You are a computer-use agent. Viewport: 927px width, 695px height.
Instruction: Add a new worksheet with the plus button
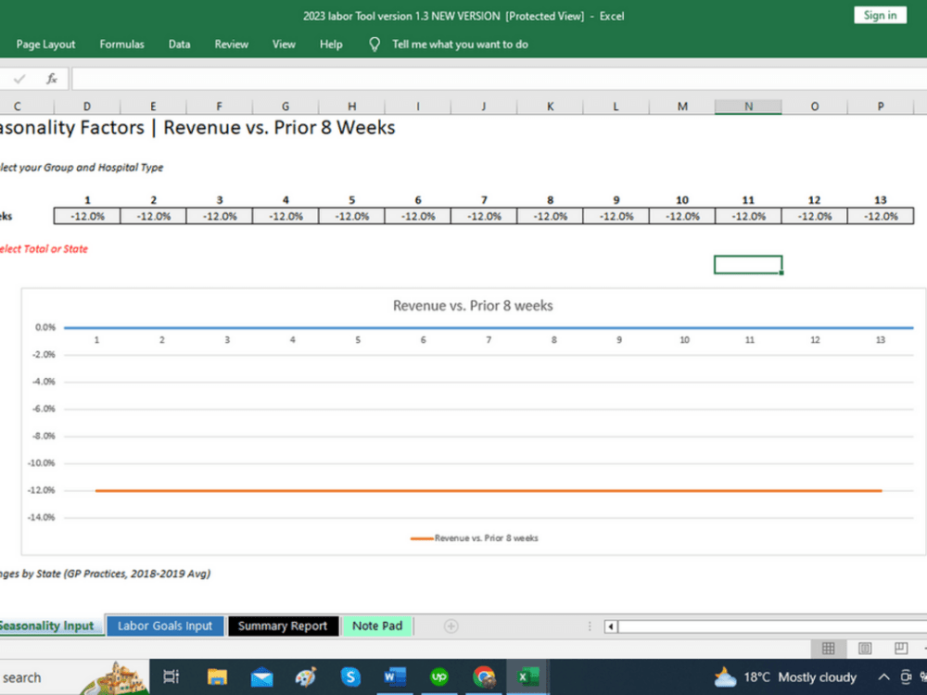451,625
